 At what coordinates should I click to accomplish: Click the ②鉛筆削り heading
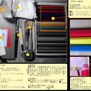[x=32, y=79]
